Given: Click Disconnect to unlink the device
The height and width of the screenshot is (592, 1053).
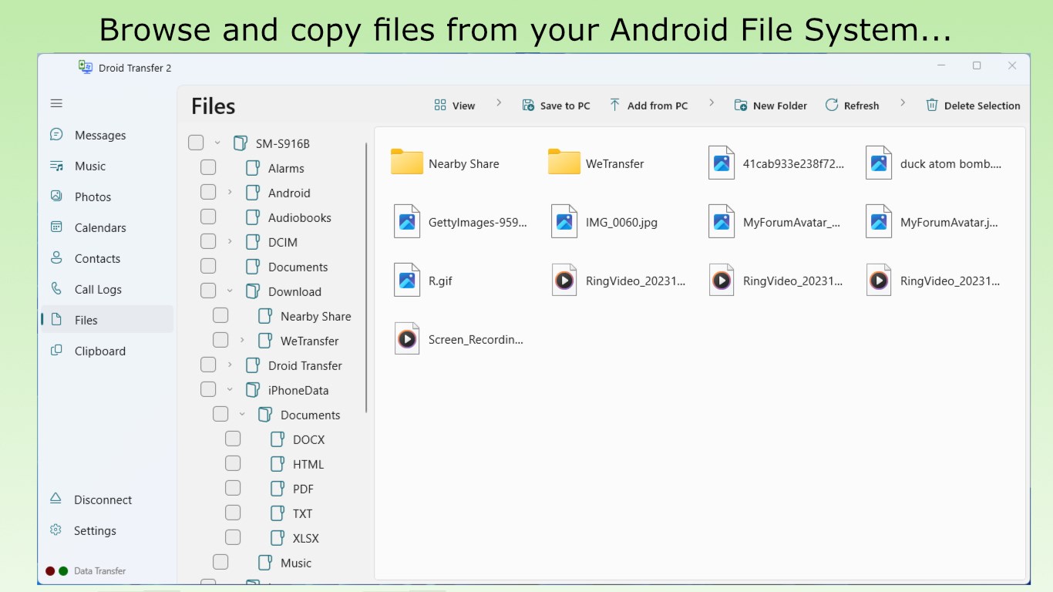Looking at the screenshot, I should coord(101,499).
